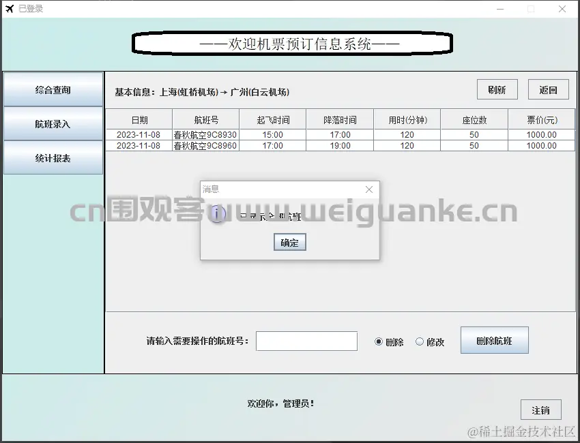The image size is (580, 443).
Task: Click the 欢迎你，管理员 greeting text
Action: point(280,403)
